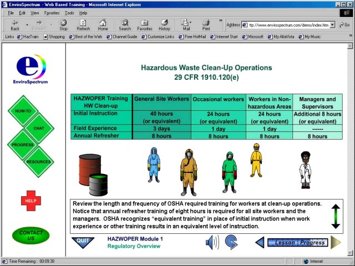Click the Mail toolbar icon
The height and width of the screenshot is (266, 355).
pos(186,25)
